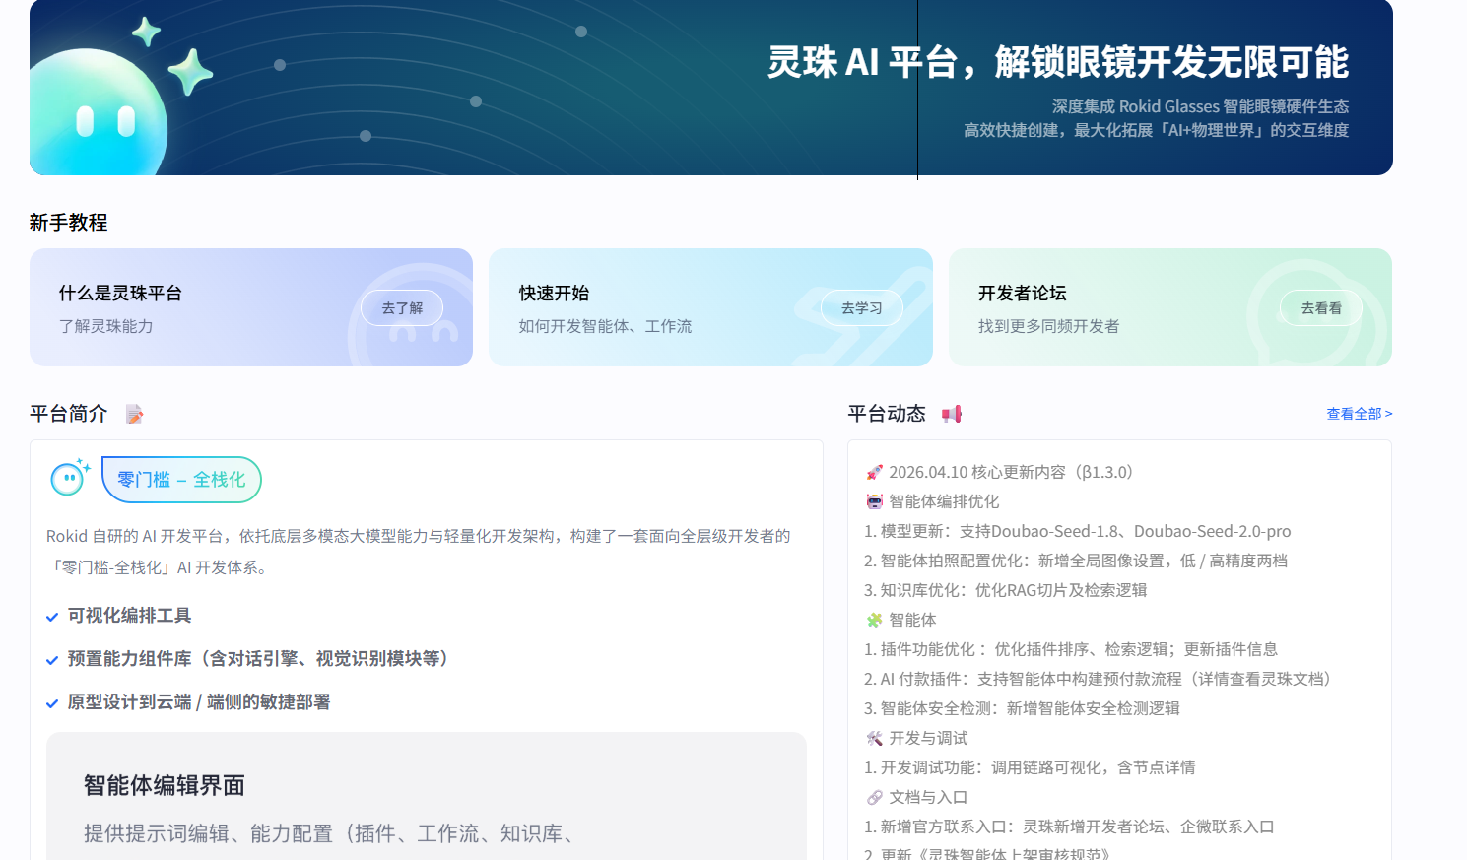Viewport: 1467px width, 860px height.
Task: Click the megaphone icon next to 平台动态
Action: coord(951,414)
